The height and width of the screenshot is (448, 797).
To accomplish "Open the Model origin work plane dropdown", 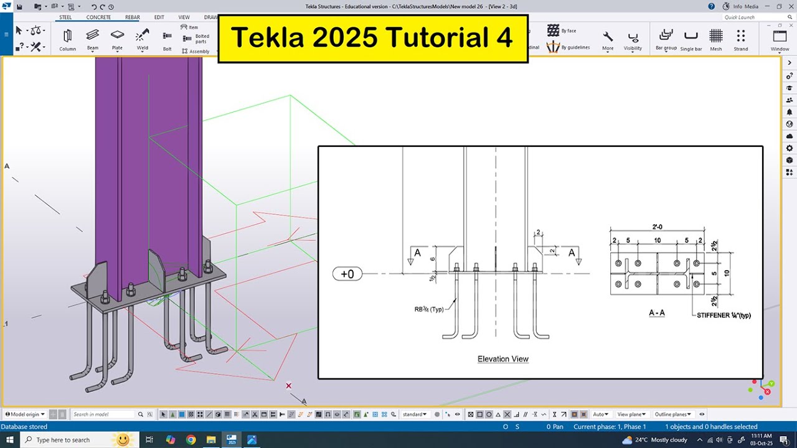I will point(25,414).
